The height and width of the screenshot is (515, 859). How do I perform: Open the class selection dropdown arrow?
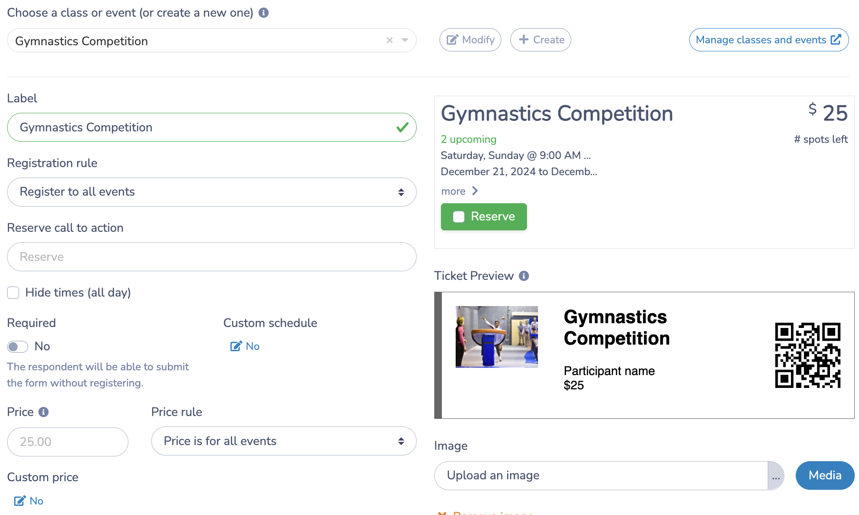405,40
